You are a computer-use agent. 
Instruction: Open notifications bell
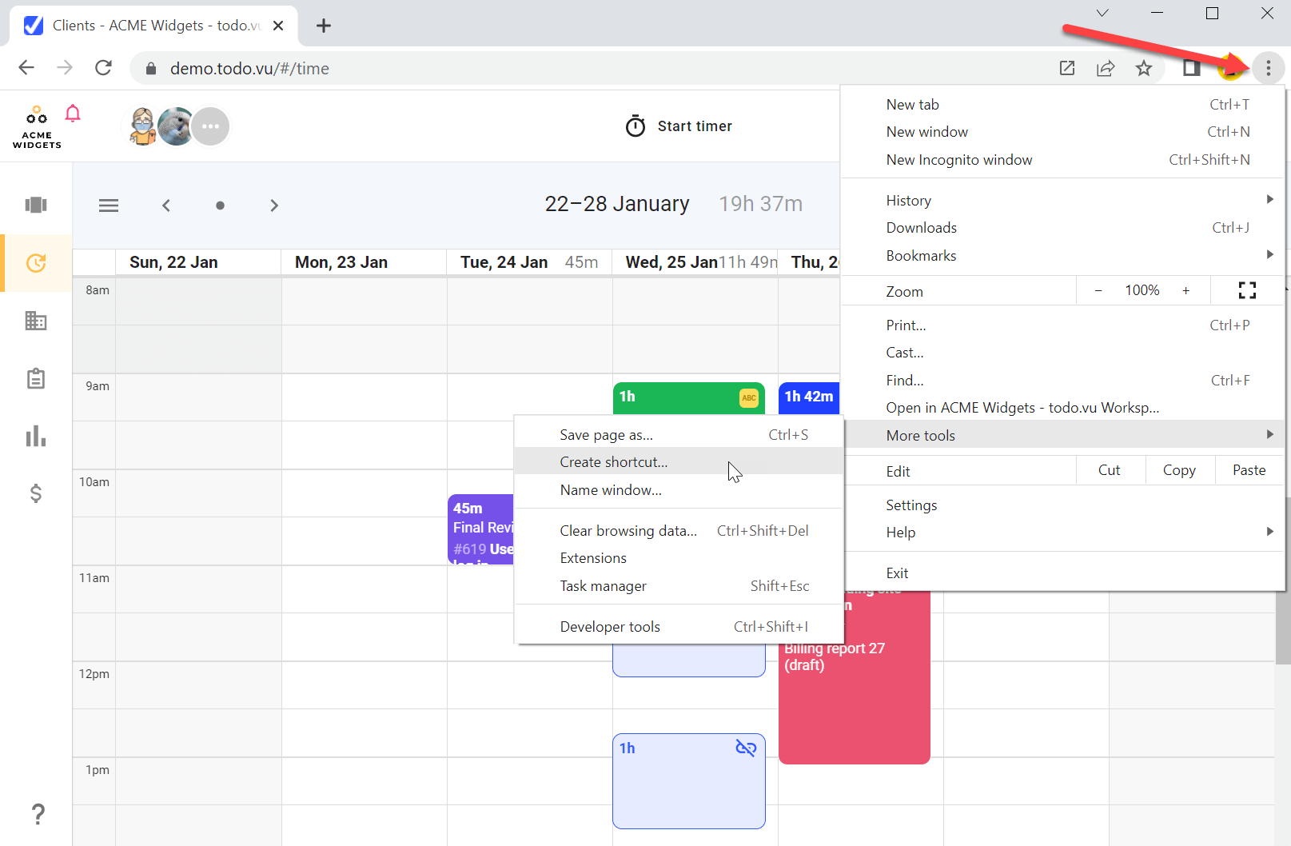point(73,114)
